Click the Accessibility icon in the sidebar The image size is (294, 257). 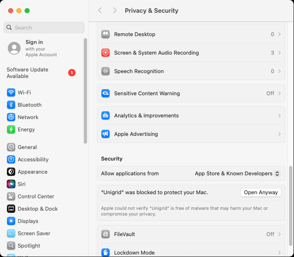click(x=11, y=160)
